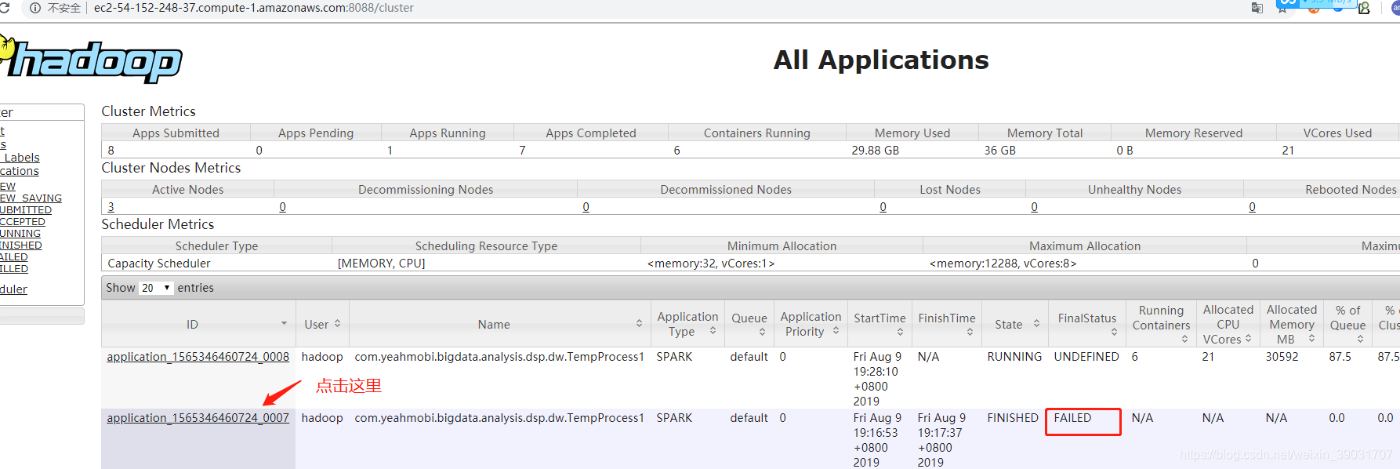The image size is (1400, 469).
Task: Sort by Running Containers column icon
Action: pos(1184,339)
